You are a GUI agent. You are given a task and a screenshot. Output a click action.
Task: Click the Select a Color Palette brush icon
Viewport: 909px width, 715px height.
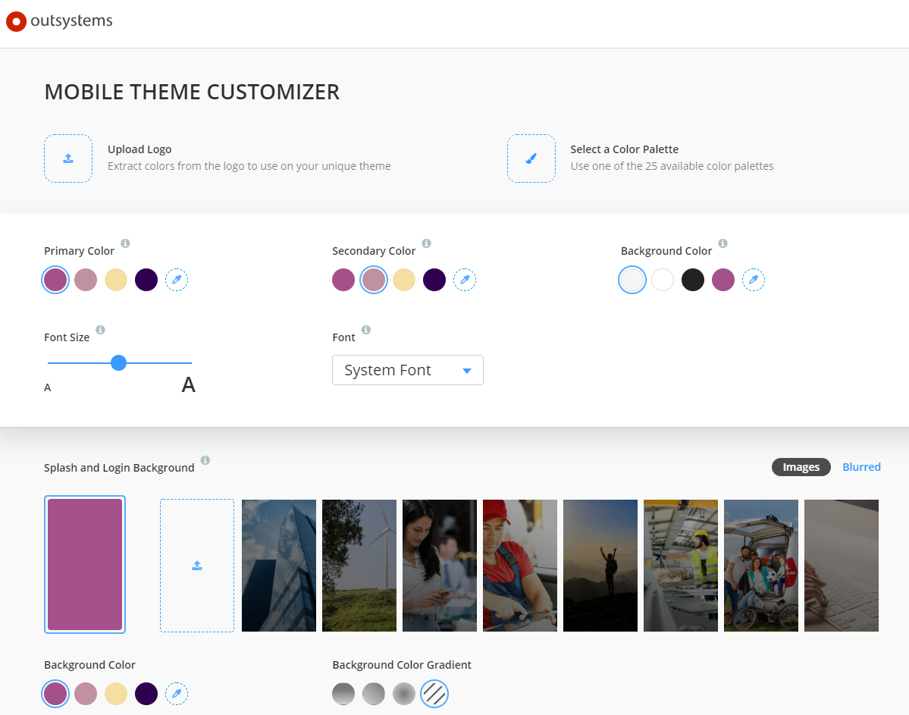pyautogui.click(x=531, y=158)
